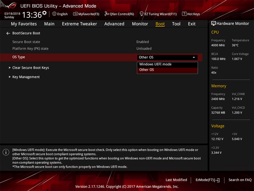This screenshot has height=191, width=254.
Task: Click the 32768 MB capacity value
Action: [218, 112]
